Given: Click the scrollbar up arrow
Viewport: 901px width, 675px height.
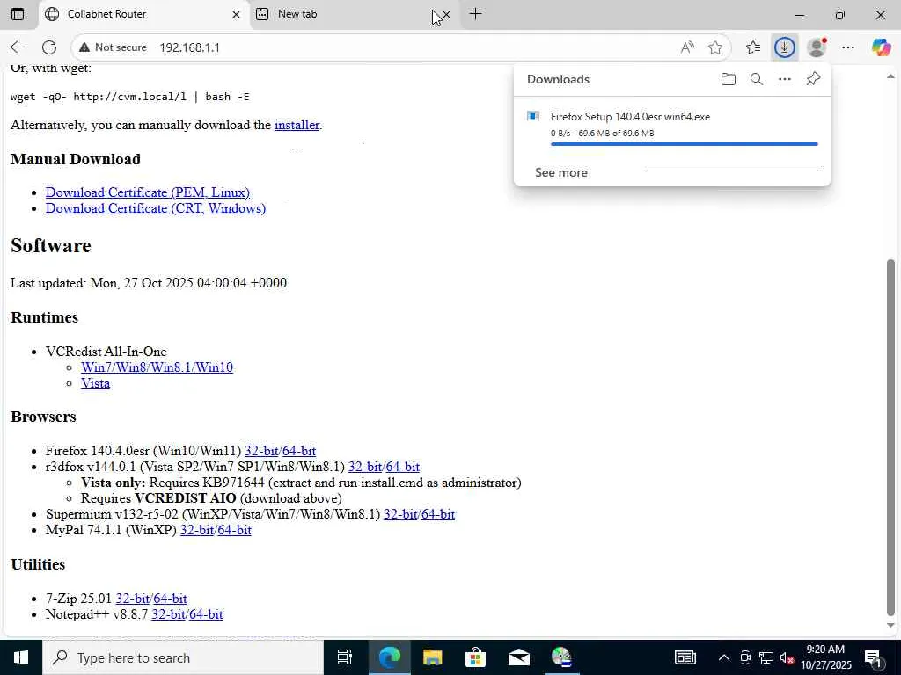Looking at the screenshot, I should point(891,76).
